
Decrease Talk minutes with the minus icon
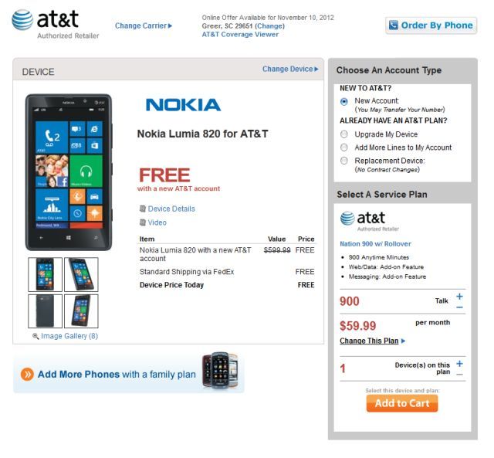point(460,307)
